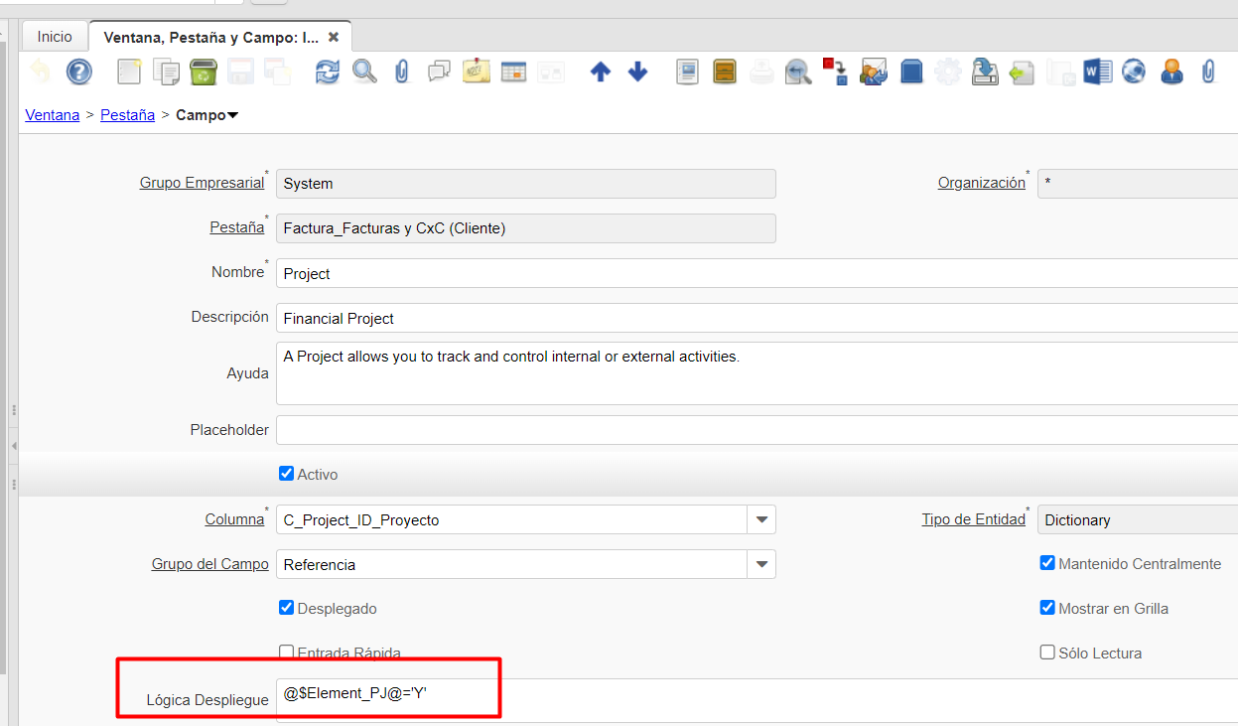
Task: Delete record using the green trash bin icon
Action: click(204, 72)
